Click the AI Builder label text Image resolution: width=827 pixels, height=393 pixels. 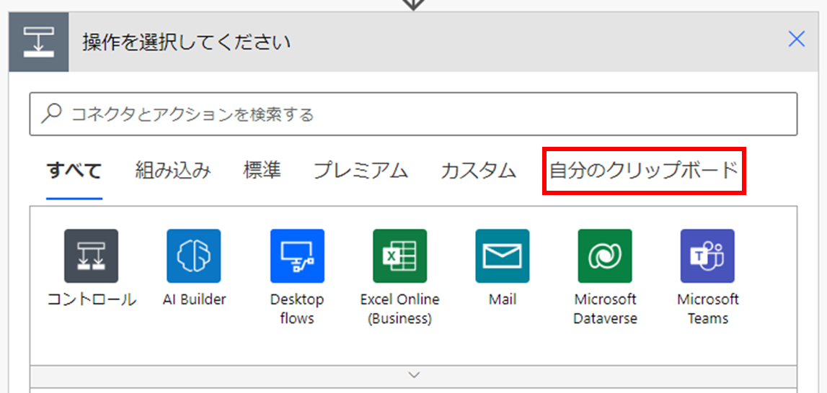[194, 299]
